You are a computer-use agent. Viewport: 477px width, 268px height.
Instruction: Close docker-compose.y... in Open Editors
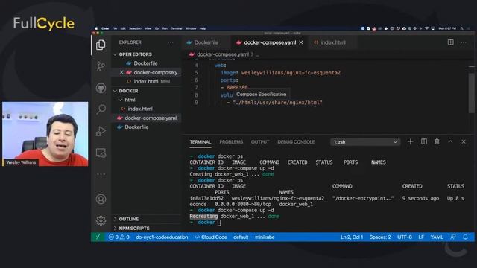coord(121,72)
